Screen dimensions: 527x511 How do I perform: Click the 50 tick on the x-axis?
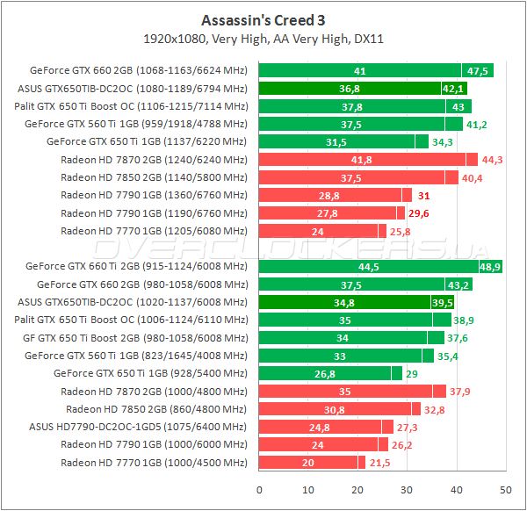[x=505, y=490]
